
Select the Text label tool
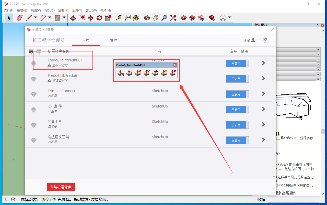coord(127,18)
